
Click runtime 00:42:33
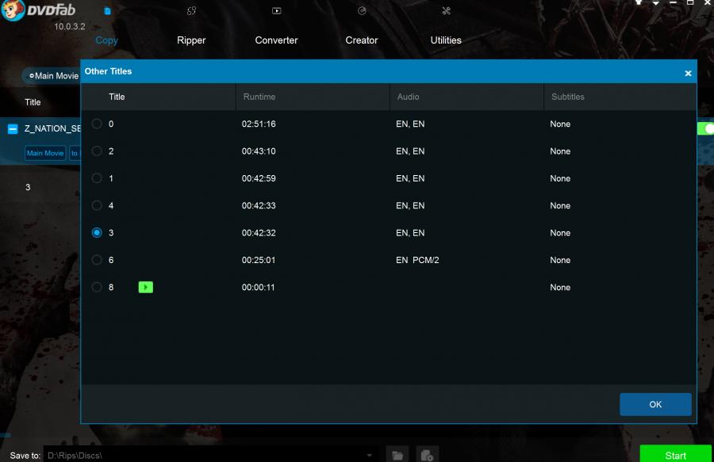(259, 205)
